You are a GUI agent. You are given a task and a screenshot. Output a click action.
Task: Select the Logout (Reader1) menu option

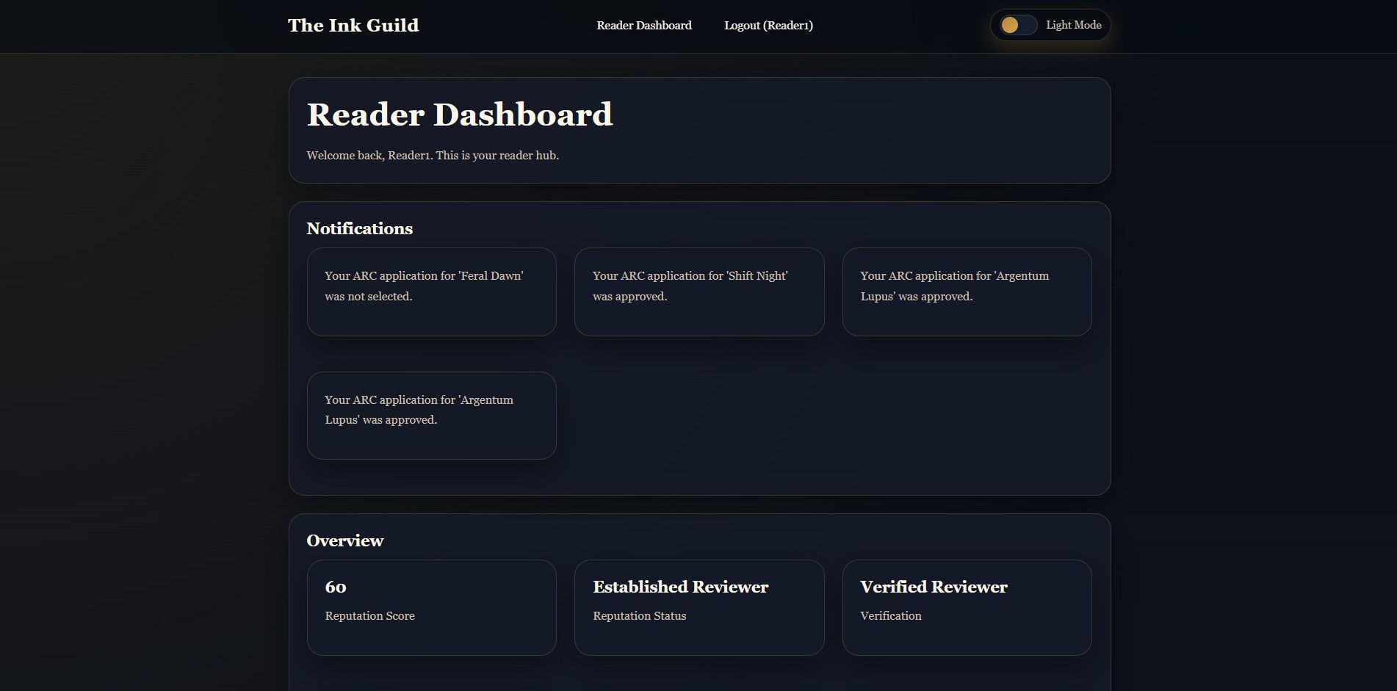point(768,25)
